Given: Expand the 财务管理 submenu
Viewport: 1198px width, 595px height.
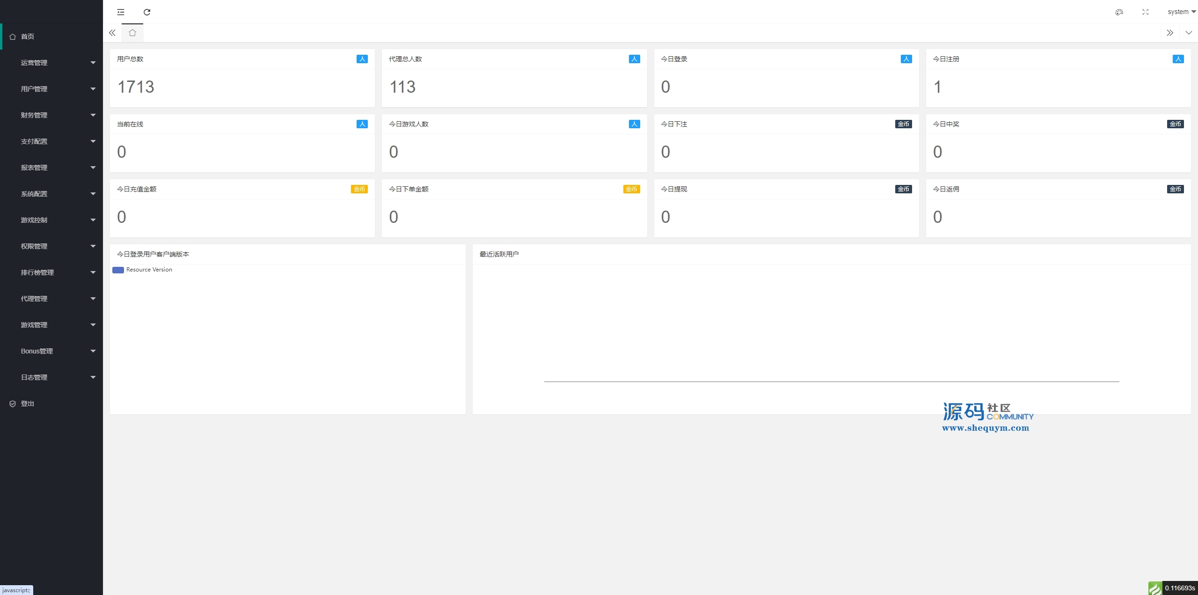Looking at the screenshot, I should (51, 115).
